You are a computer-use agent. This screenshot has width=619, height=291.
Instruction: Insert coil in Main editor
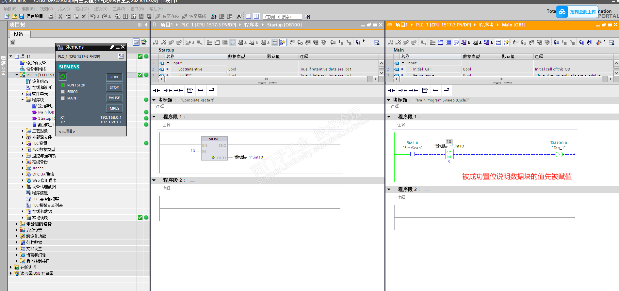tap(414, 90)
